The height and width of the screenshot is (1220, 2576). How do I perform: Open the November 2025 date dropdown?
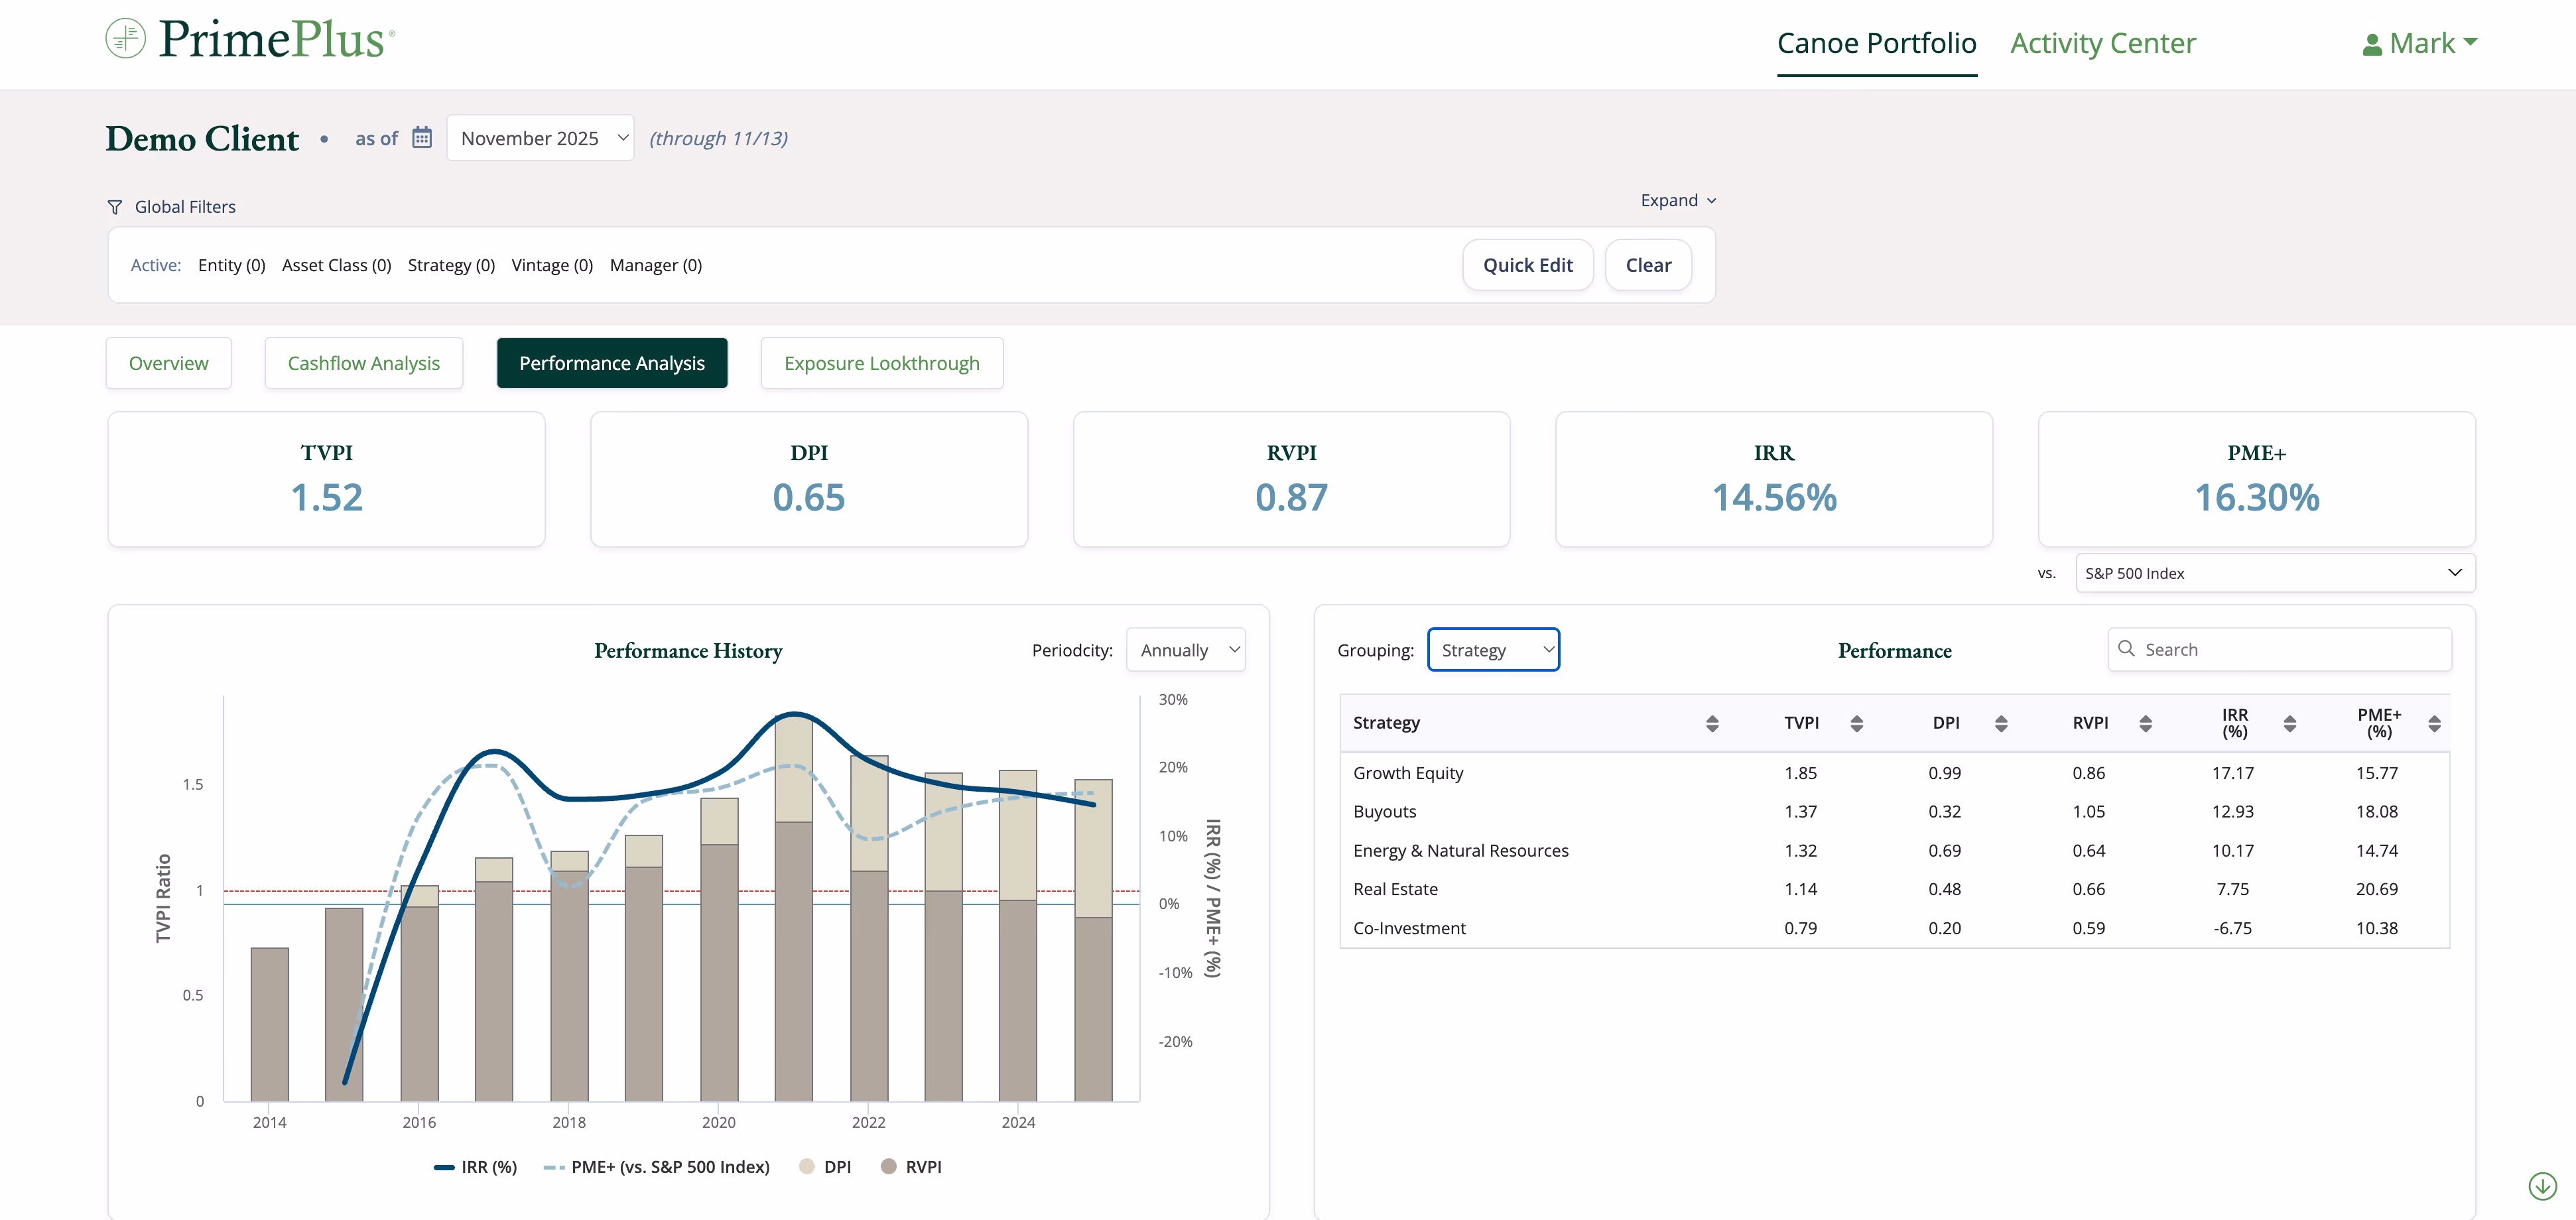click(x=540, y=138)
